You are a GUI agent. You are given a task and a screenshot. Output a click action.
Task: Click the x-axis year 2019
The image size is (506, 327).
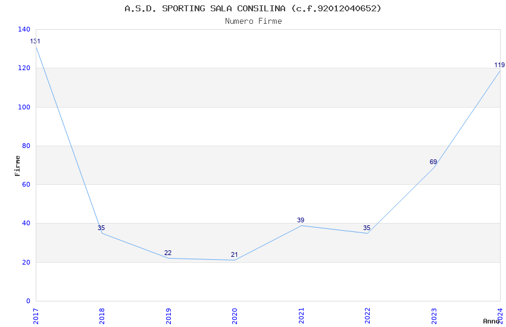point(168,316)
